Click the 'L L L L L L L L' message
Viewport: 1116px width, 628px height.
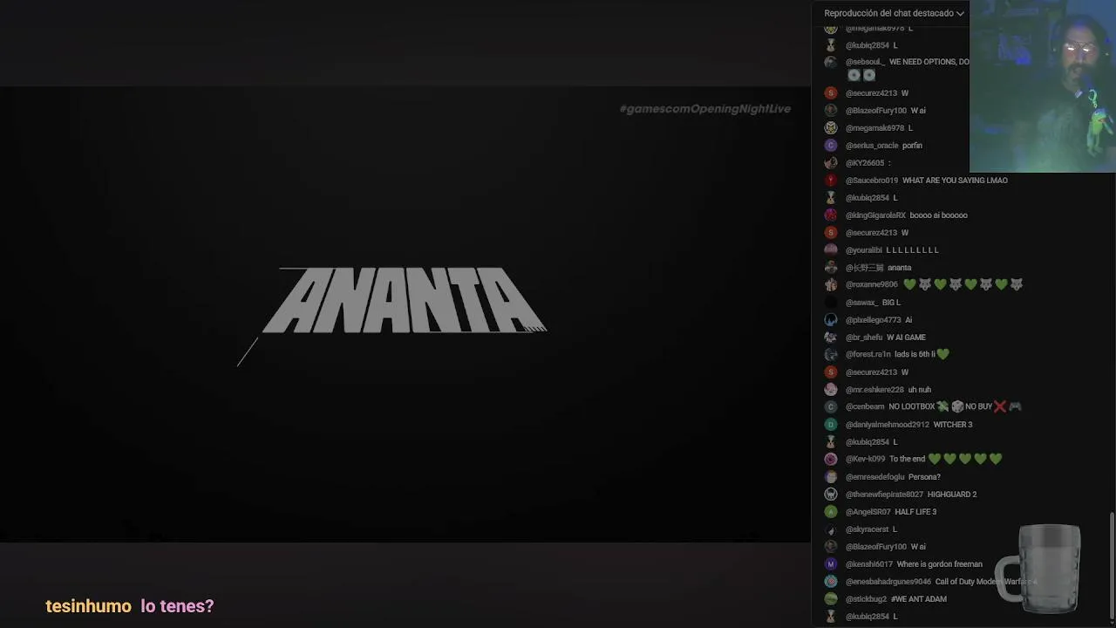point(912,250)
